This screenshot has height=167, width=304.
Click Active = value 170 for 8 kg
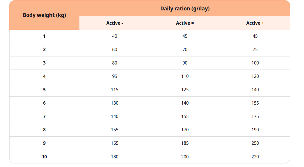click(185, 130)
